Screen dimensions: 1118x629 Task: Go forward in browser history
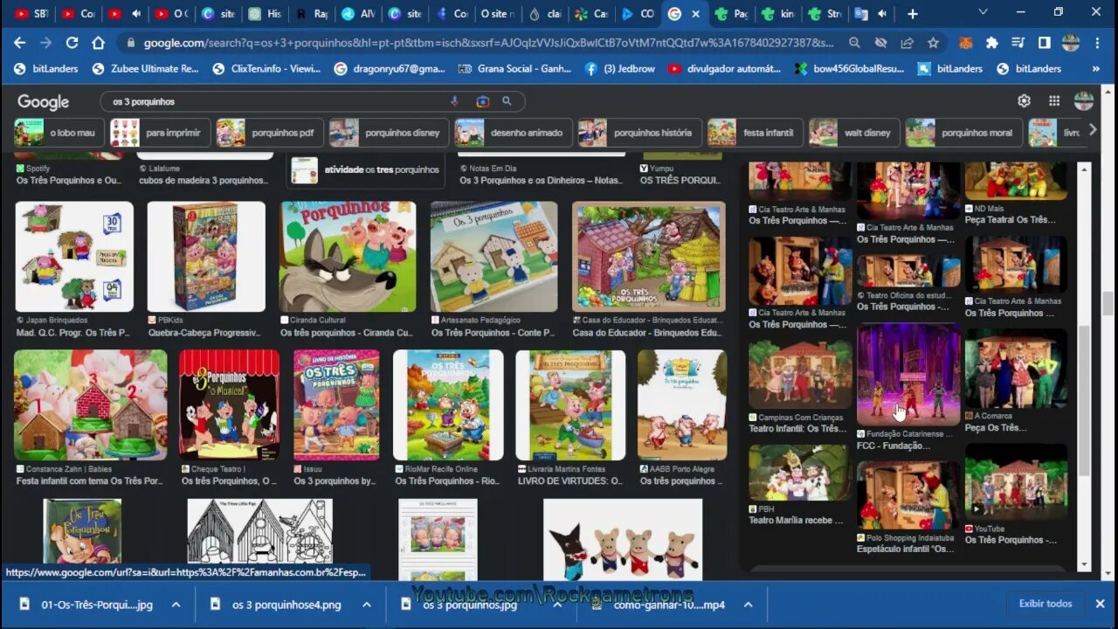45,42
